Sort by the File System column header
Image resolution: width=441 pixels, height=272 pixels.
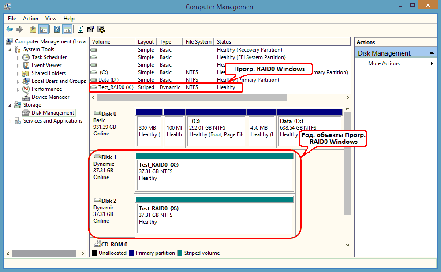(198, 41)
